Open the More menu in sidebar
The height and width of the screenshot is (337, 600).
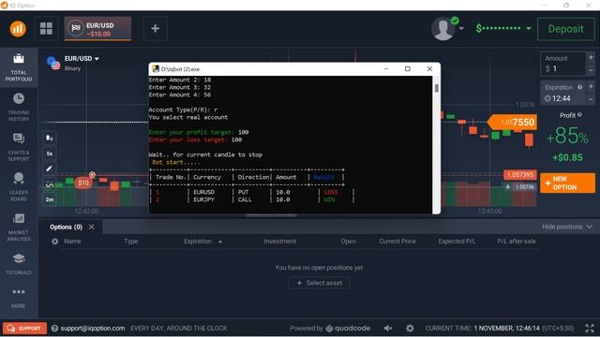click(x=19, y=298)
